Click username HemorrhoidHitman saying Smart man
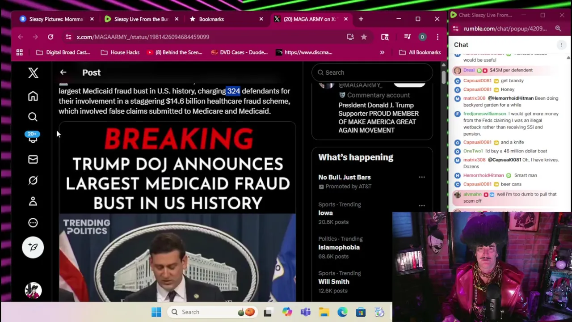This screenshot has width=572, height=322. [x=484, y=175]
